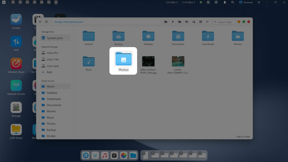This screenshot has width=288, height=162.
Task: Open the Backup folder with cloud icon
Action: tap(118, 36)
